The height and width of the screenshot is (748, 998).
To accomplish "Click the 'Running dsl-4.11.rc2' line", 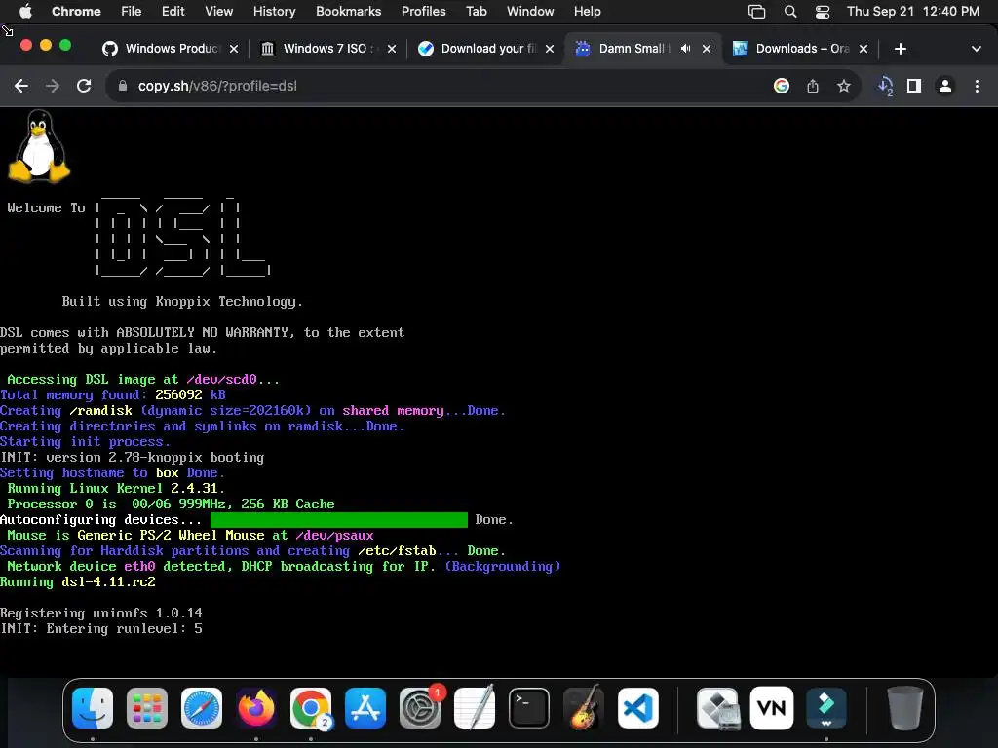I will [78, 582].
